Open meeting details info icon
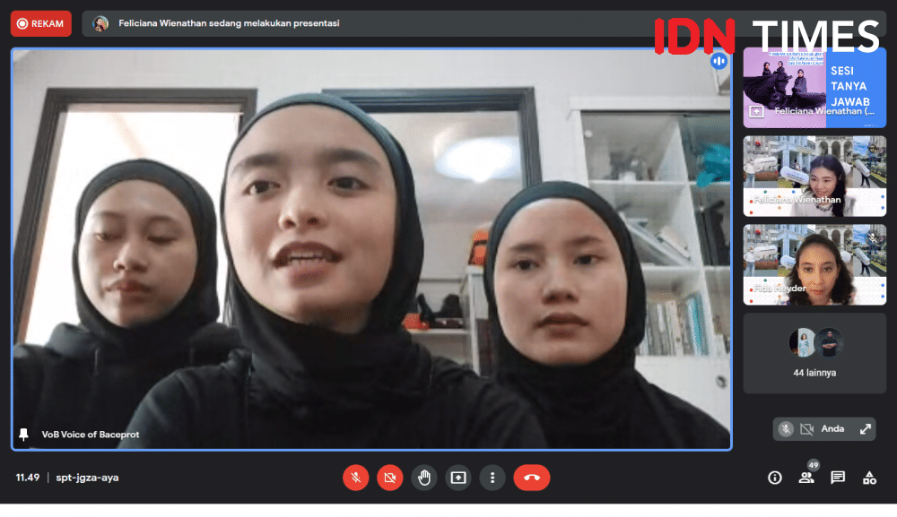 [775, 478]
